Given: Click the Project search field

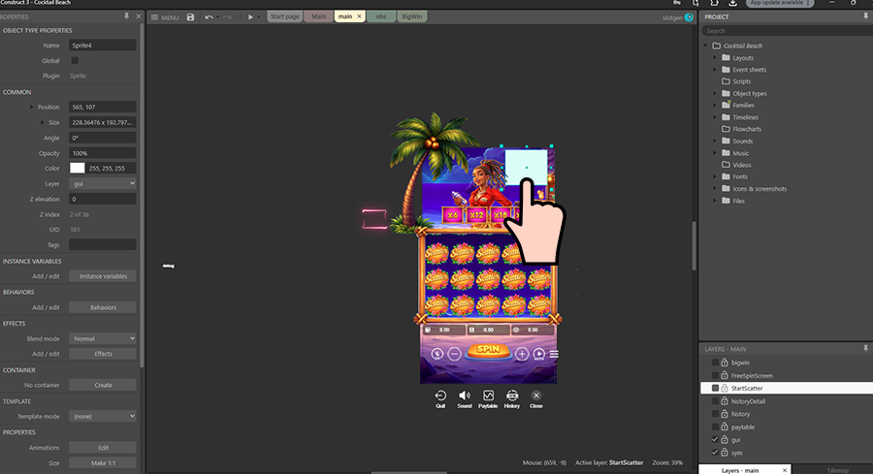Looking at the screenshot, I should [788, 31].
